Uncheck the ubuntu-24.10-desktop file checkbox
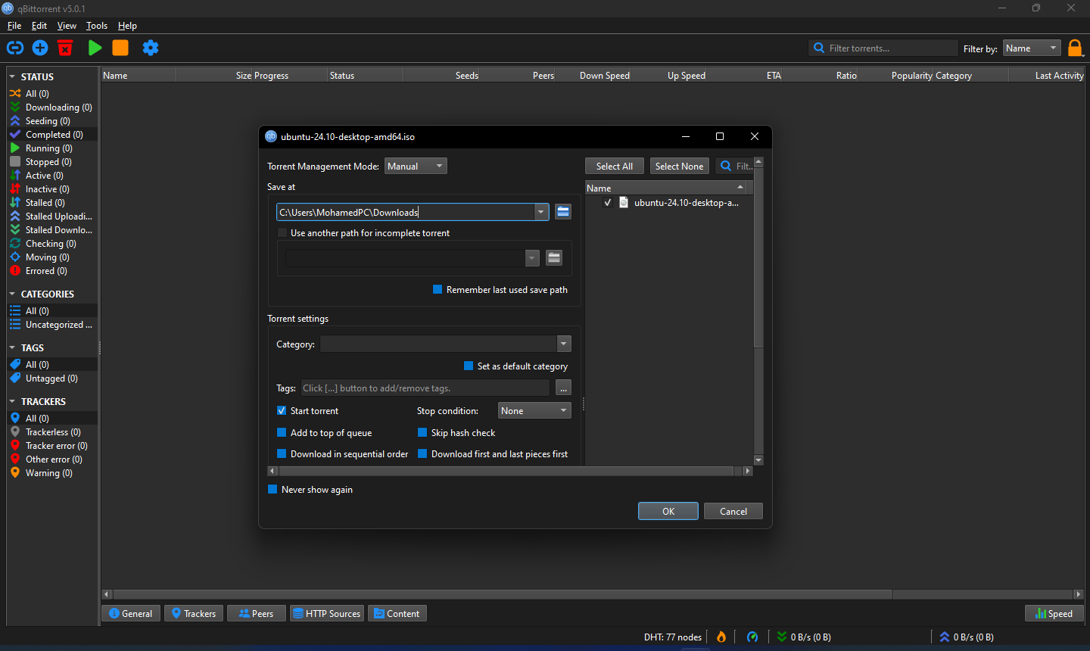Image resolution: width=1090 pixels, height=651 pixels. coord(608,203)
